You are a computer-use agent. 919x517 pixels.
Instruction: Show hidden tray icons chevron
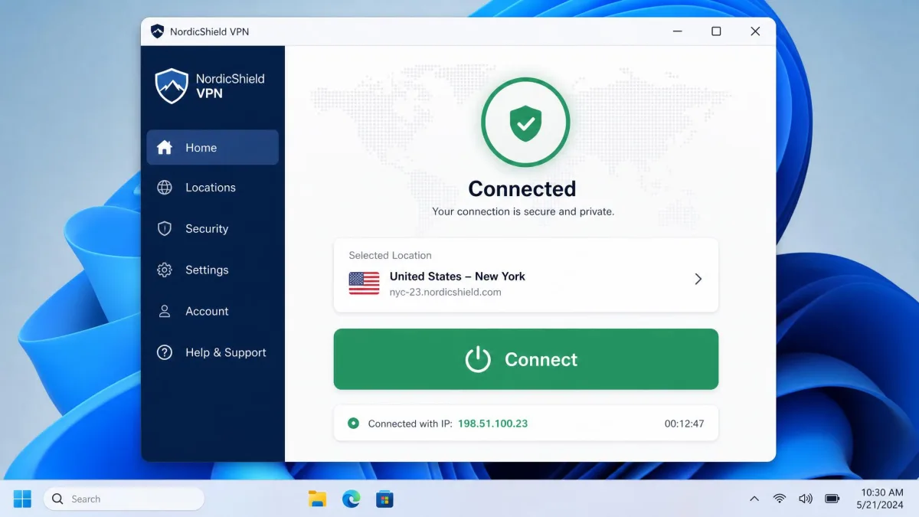point(754,499)
